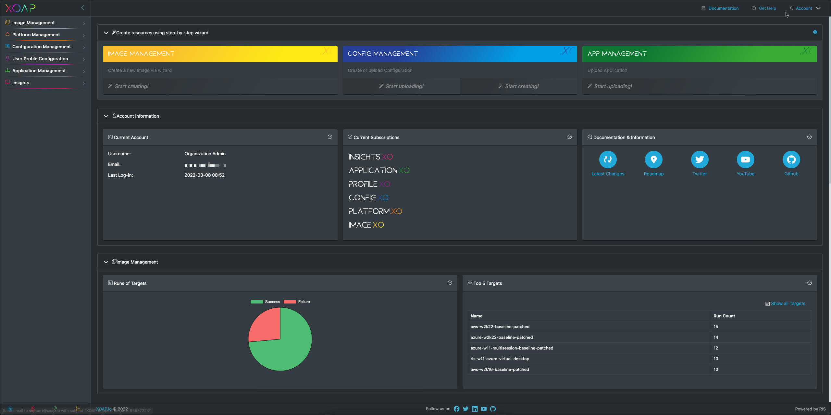
Task: Toggle the Failure legend entry in chart
Action: tap(297, 302)
